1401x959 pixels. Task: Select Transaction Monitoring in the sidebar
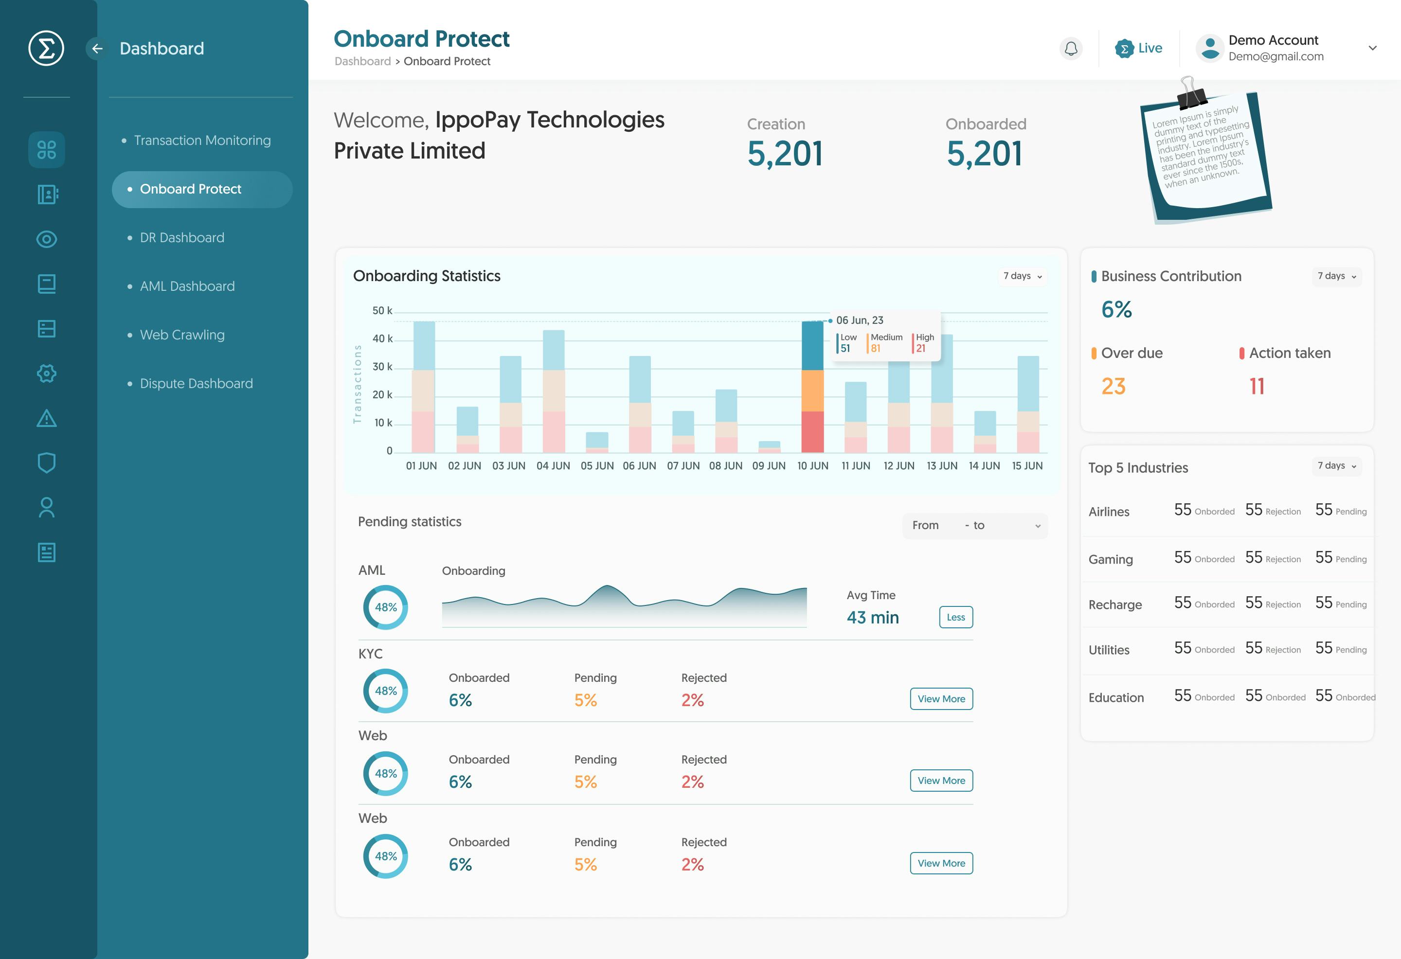(x=201, y=140)
